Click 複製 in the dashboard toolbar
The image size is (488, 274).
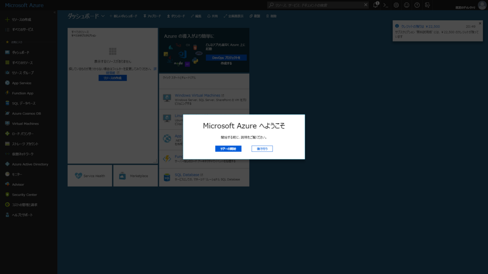[254, 16]
